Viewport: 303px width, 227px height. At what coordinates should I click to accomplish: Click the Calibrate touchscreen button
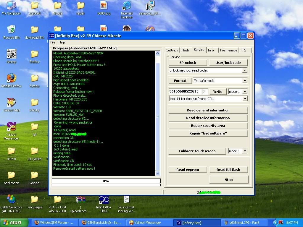[197, 151]
